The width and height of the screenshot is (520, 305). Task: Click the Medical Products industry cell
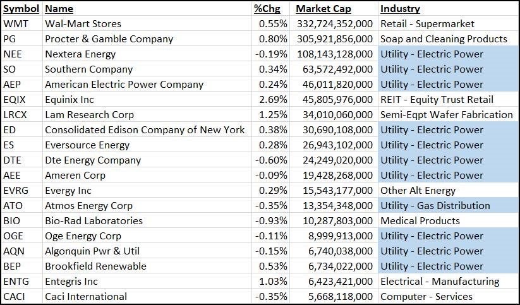[x=420, y=221]
